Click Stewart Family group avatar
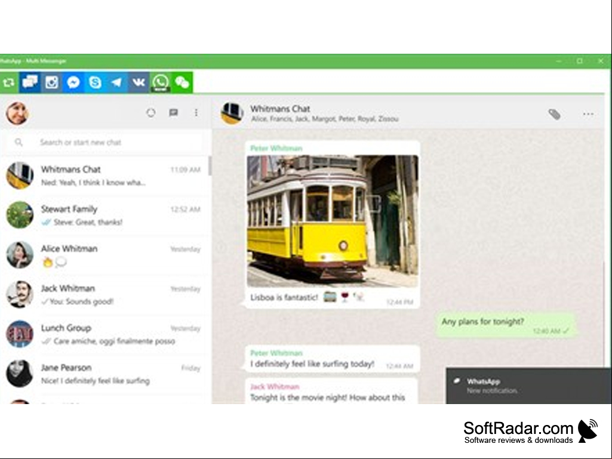This screenshot has width=612, height=459. [x=20, y=215]
